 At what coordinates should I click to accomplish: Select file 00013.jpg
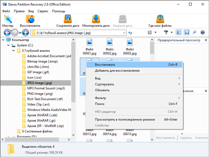[x=90, y=132]
